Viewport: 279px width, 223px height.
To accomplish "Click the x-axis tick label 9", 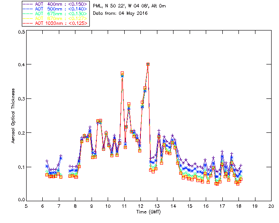I will (92, 206).
